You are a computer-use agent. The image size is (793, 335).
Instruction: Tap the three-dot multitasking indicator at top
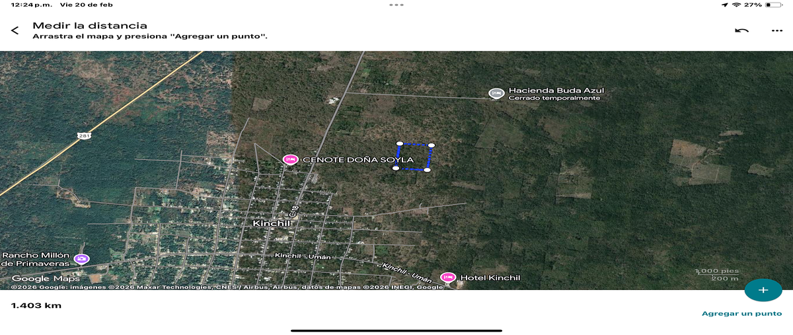coord(397,5)
